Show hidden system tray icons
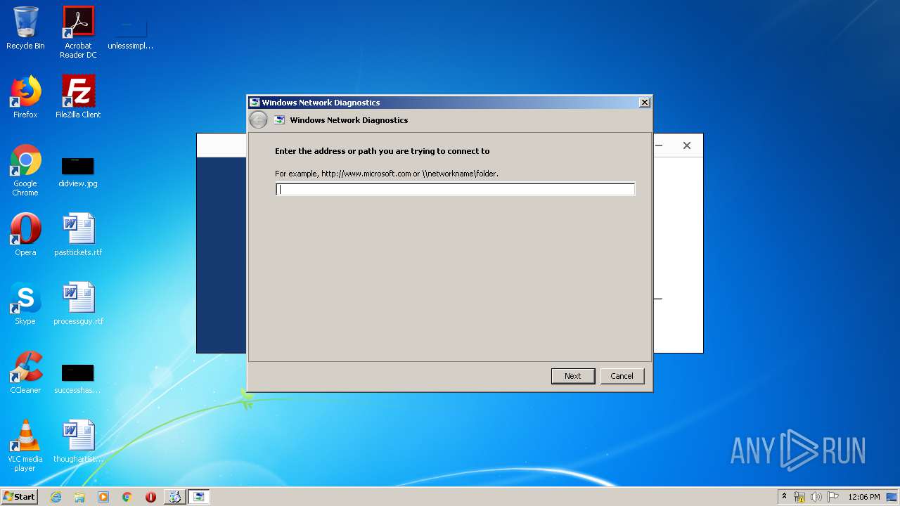 [784, 497]
